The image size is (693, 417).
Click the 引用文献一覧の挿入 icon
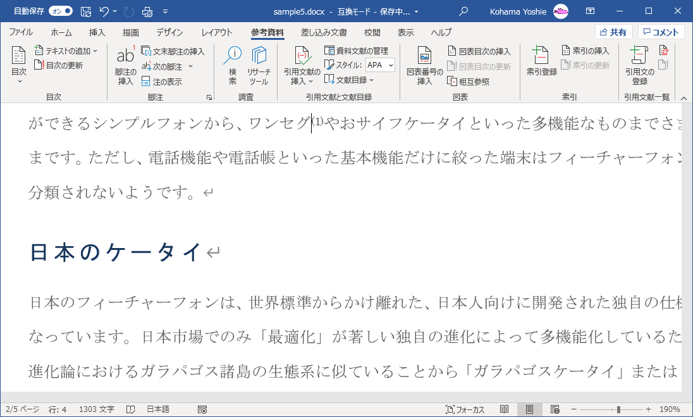pos(664,51)
